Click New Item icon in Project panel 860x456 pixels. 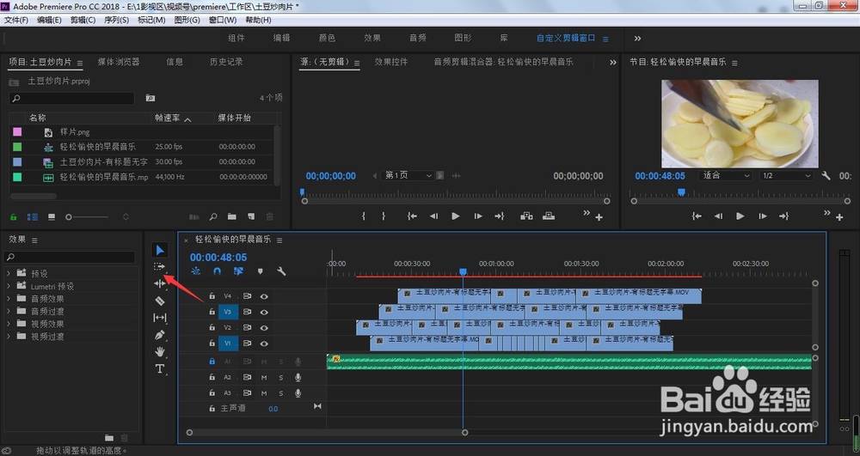pos(250,217)
